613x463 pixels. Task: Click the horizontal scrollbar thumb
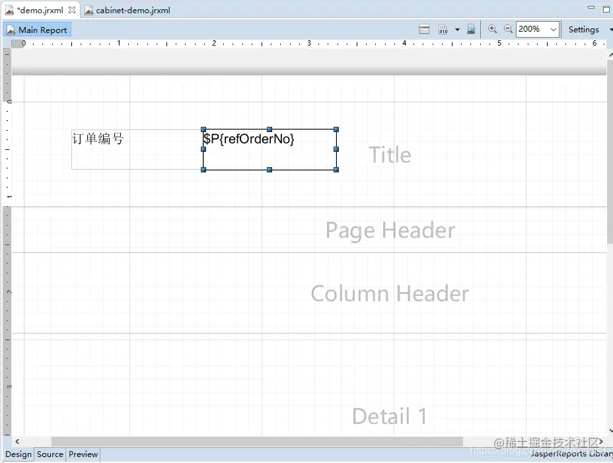click(x=257, y=441)
